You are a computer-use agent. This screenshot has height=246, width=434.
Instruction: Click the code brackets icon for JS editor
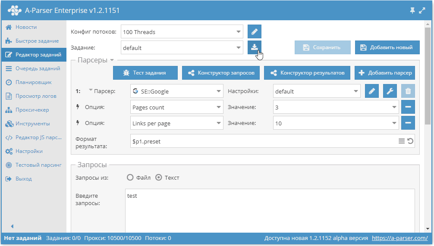click(x=9, y=137)
